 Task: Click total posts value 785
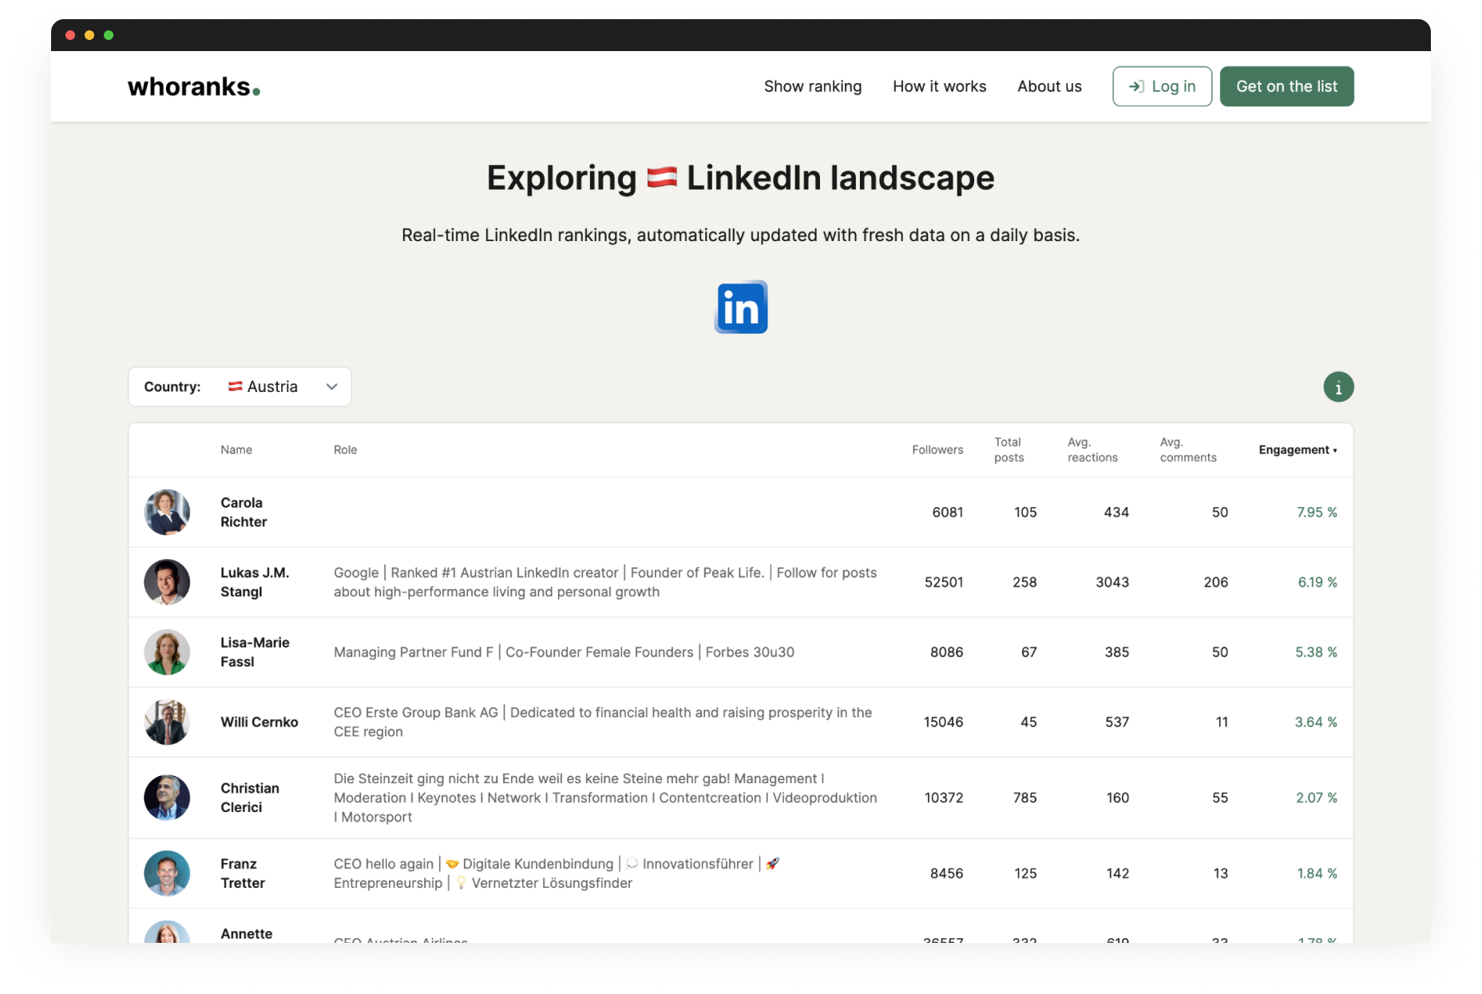[x=1025, y=798]
